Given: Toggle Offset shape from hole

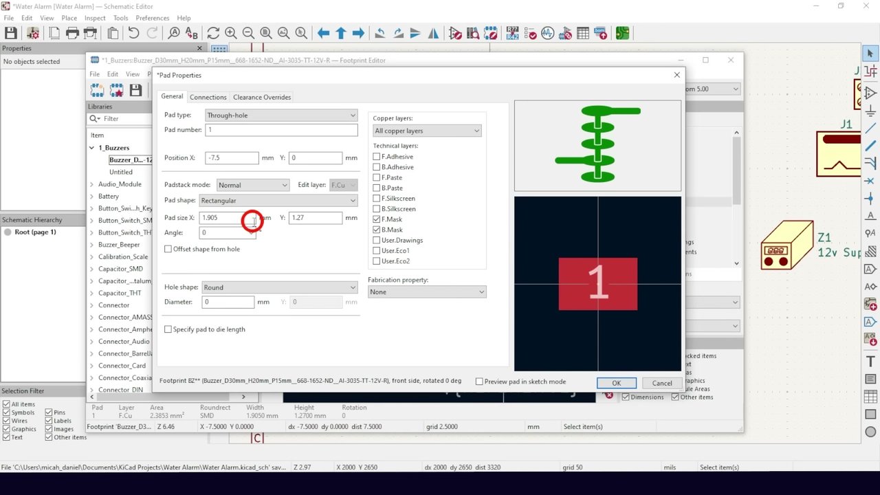Looking at the screenshot, I should (x=168, y=249).
